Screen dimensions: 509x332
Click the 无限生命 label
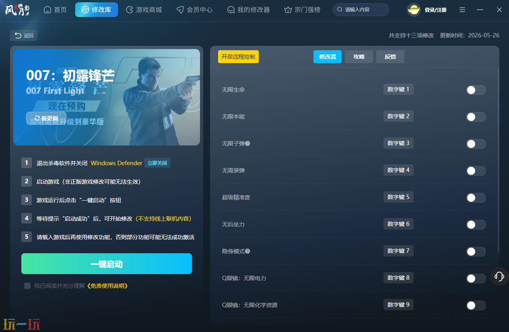click(233, 90)
